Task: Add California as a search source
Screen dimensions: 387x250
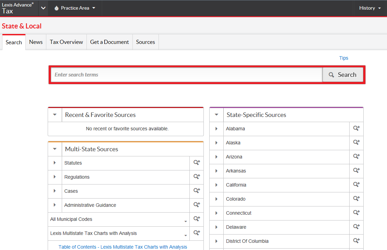Action: (356, 185)
